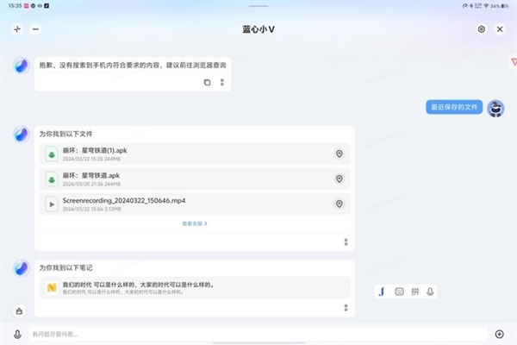Tap the plus icon in input bar
Viewport: 517px width, 345px height.
[499, 334]
